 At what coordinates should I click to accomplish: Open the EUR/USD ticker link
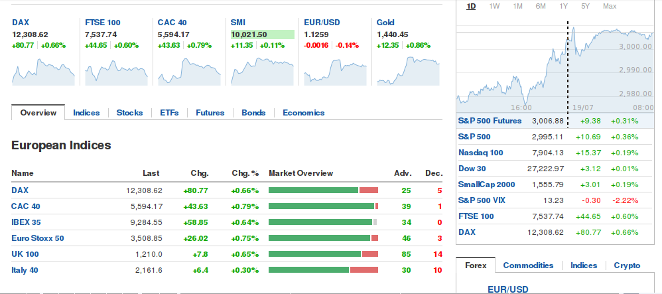(x=322, y=23)
